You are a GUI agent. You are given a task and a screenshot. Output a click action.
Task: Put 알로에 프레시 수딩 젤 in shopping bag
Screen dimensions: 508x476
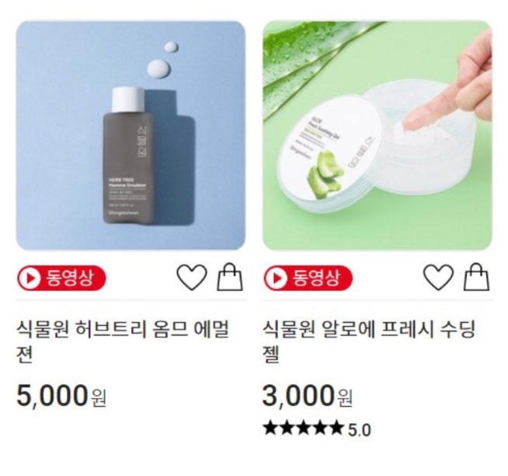(477, 276)
